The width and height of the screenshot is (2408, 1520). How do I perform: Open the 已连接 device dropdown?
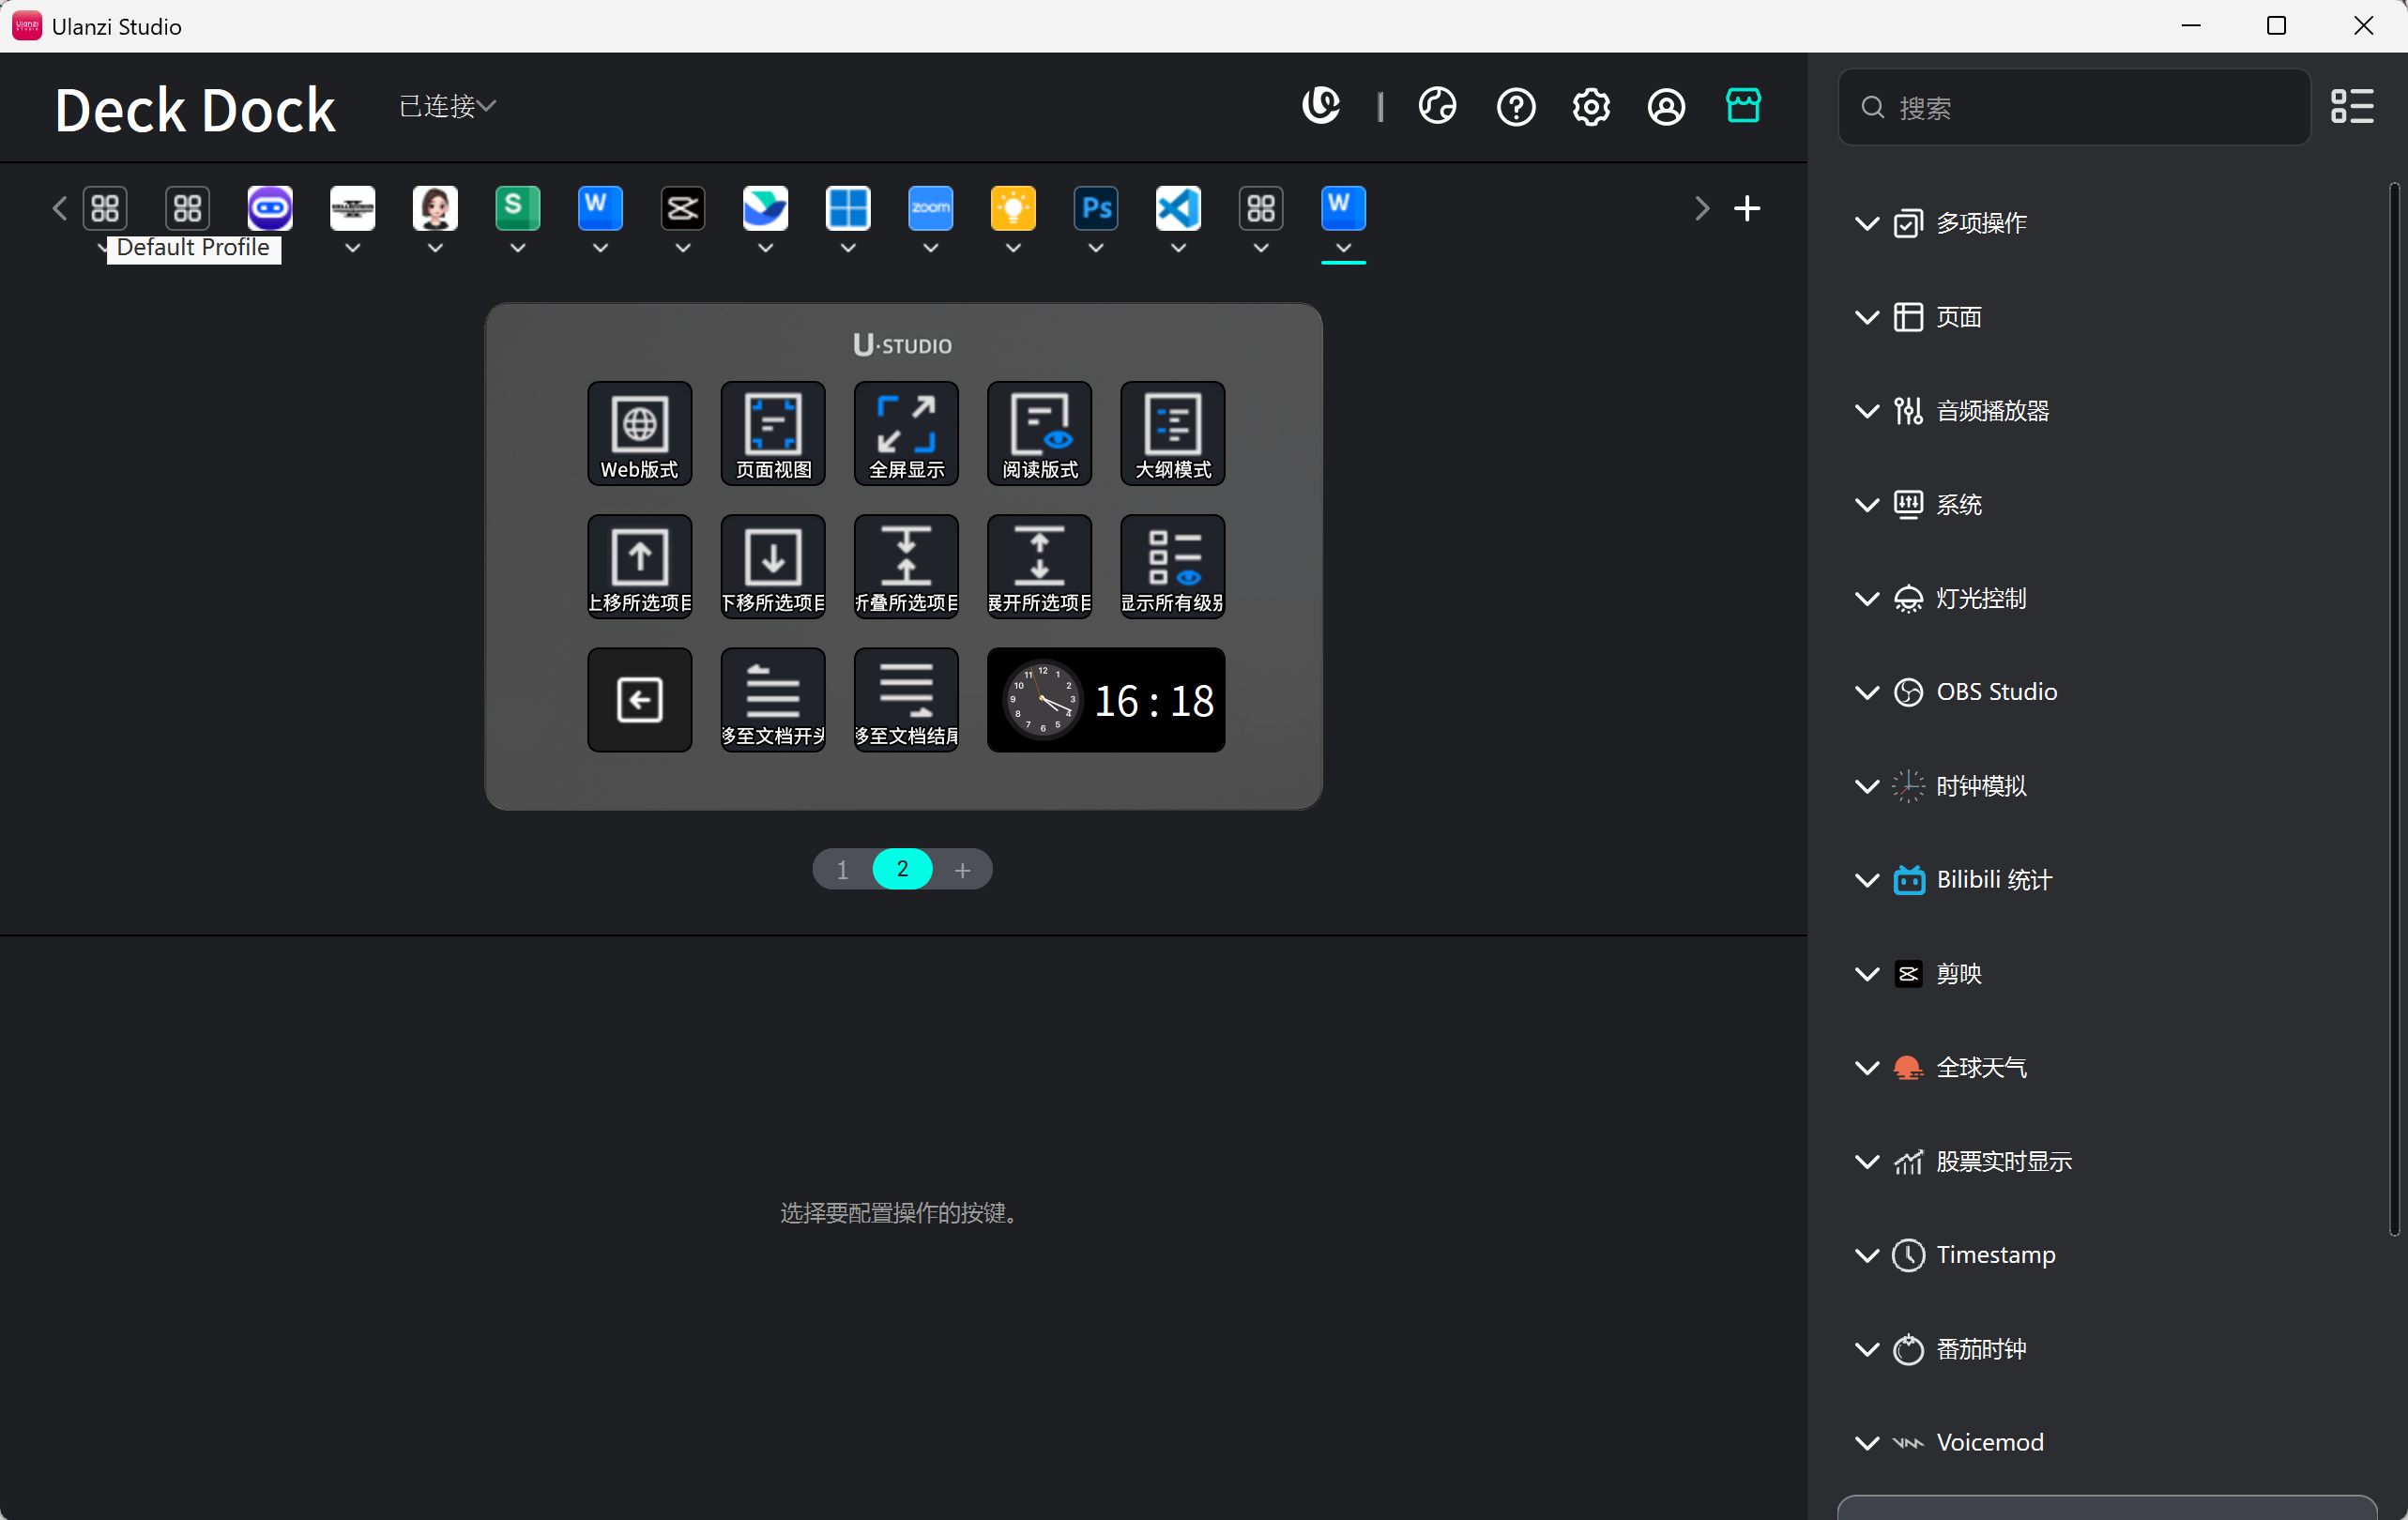coord(447,106)
